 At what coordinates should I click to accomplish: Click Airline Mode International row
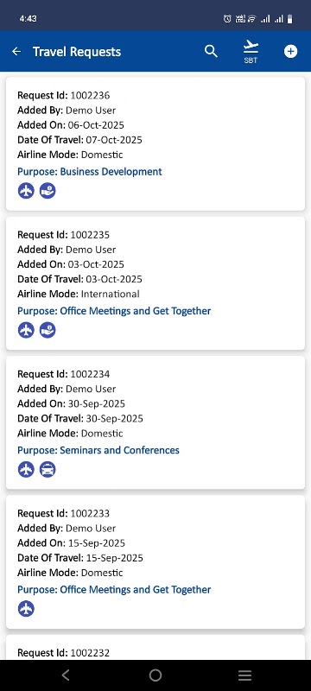click(79, 294)
